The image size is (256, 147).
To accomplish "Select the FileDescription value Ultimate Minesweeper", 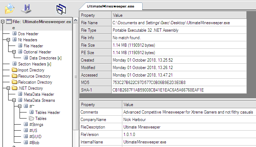I will 142,127.
